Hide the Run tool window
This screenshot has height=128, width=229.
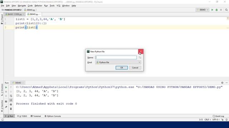point(226,82)
